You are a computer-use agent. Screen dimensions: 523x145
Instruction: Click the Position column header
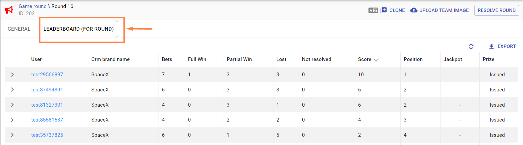[x=413, y=59]
